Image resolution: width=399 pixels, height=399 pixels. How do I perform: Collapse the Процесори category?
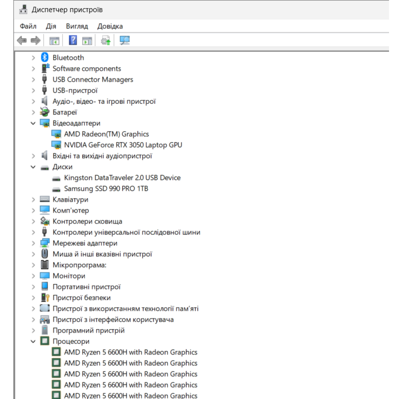click(34, 342)
